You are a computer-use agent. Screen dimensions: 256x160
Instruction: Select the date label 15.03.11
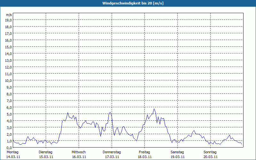click(x=46, y=157)
